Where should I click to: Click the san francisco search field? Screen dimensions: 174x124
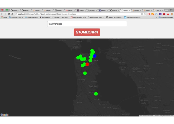pos(87,24)
